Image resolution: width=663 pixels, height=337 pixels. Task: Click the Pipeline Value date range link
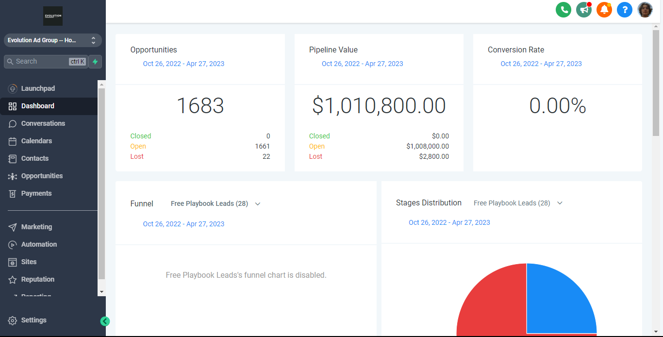[x=362, y=64]
